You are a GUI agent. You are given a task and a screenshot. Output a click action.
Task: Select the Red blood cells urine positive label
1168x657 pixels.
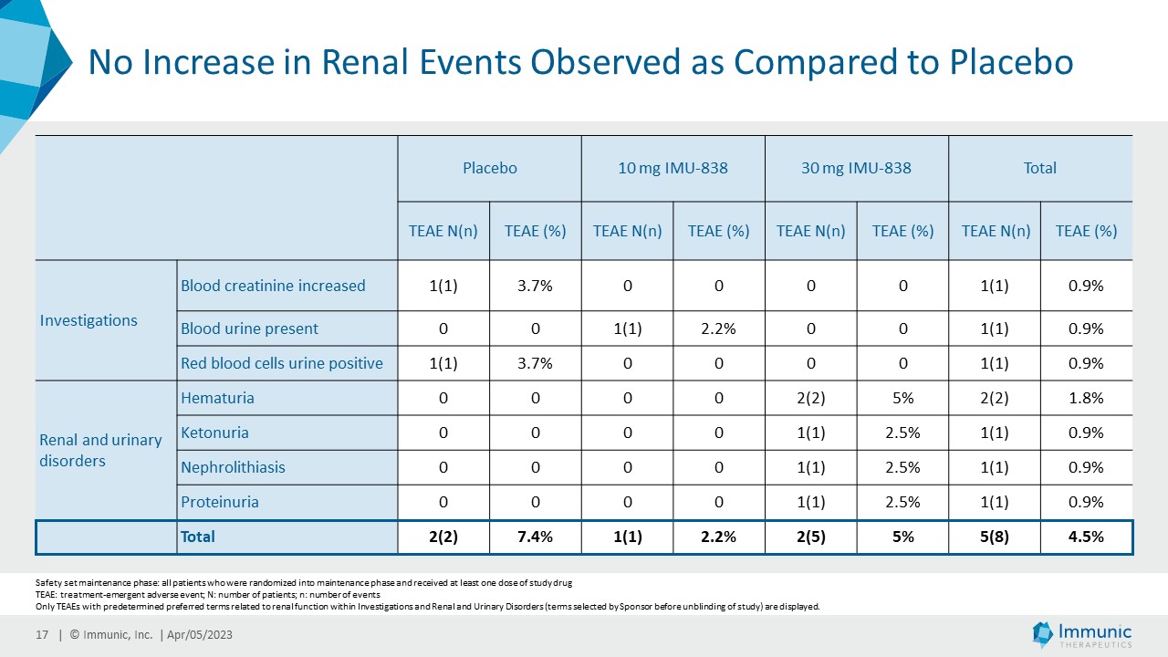[x=282, y=363]
